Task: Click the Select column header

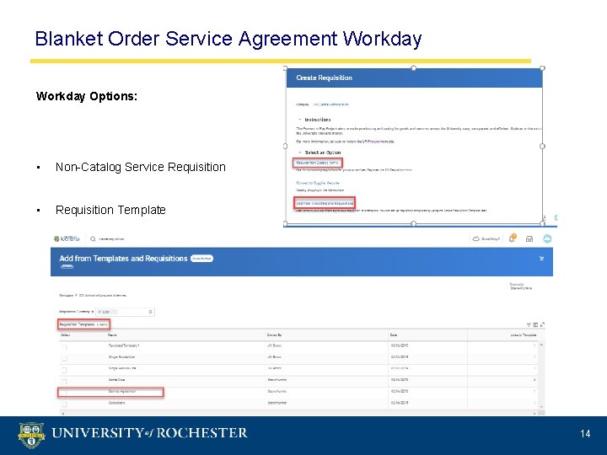Action: pos(66,335)
